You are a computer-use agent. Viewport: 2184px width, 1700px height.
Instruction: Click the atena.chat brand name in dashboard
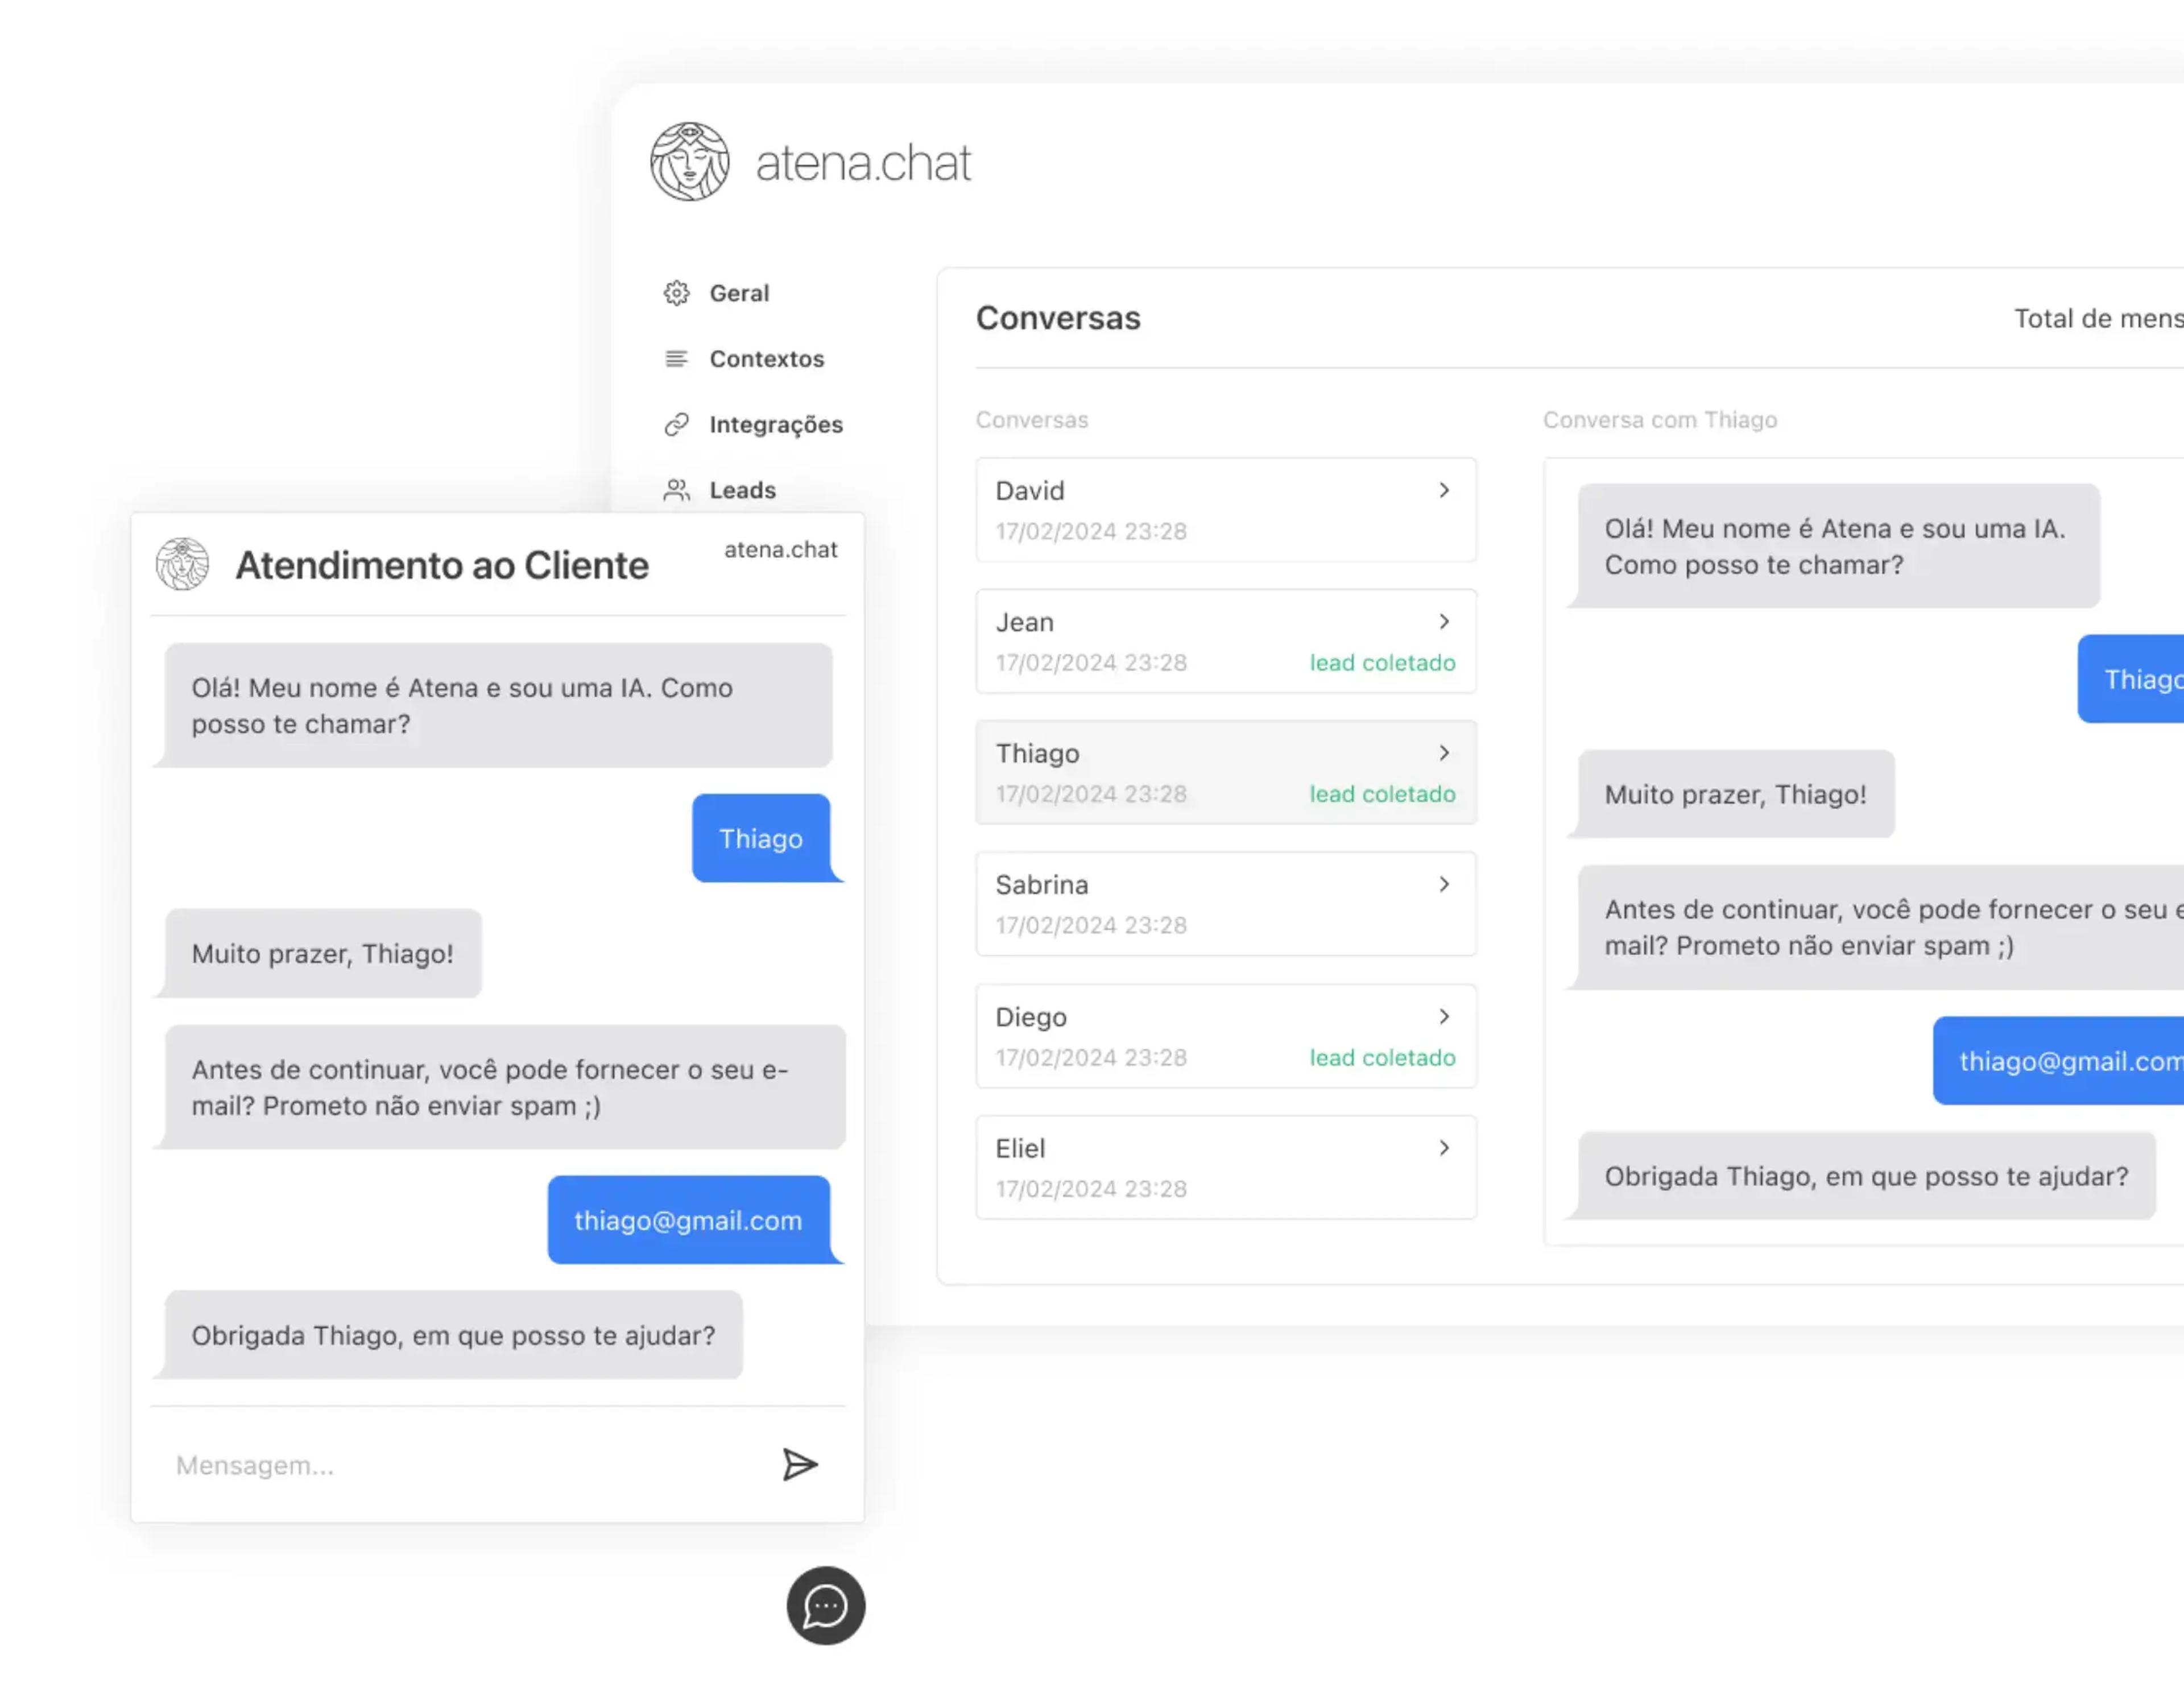point(863,163)
